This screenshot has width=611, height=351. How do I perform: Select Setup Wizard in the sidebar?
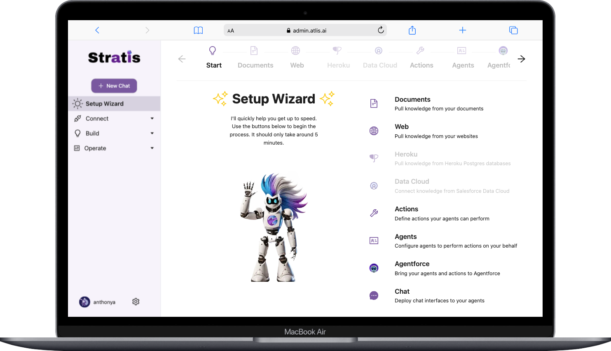[x=114, y=103]
